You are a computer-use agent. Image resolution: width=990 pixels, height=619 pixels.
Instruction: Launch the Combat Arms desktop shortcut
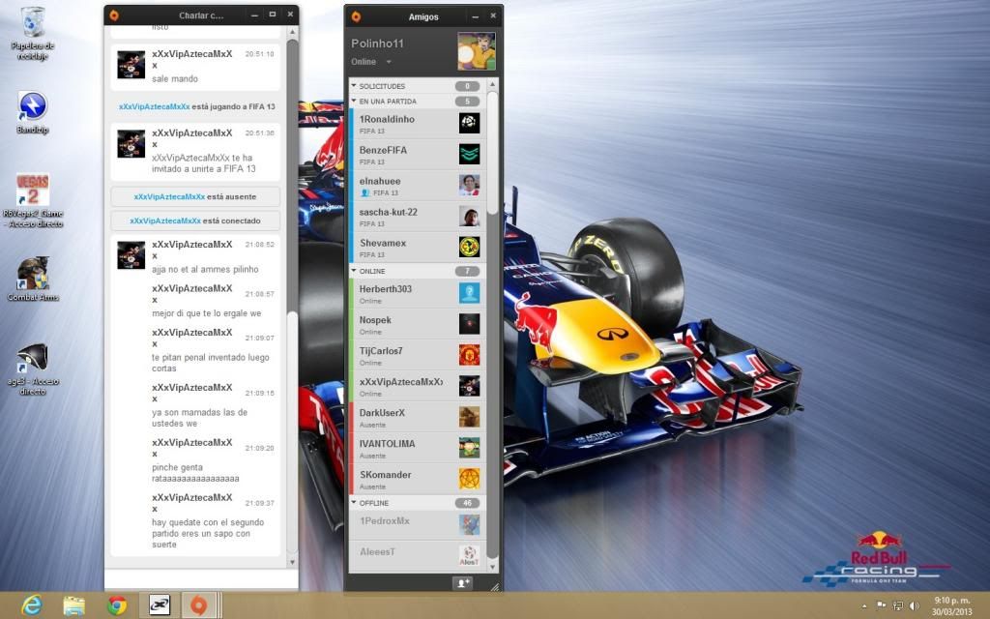click(x=32, y=279)
